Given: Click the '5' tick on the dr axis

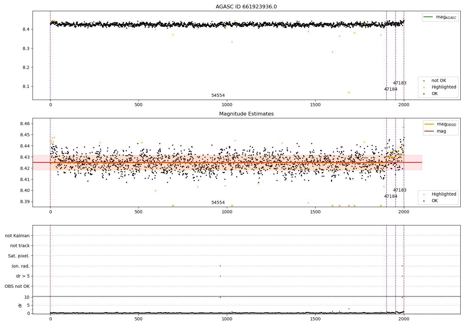Looking at the screenshot, I should pos(28,305).
